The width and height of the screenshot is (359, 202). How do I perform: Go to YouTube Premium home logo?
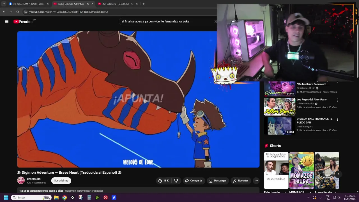click(23, 22)
